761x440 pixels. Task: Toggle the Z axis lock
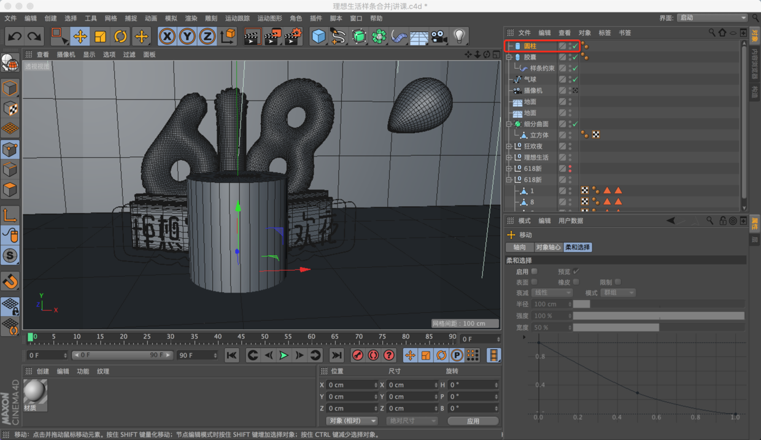207,36
